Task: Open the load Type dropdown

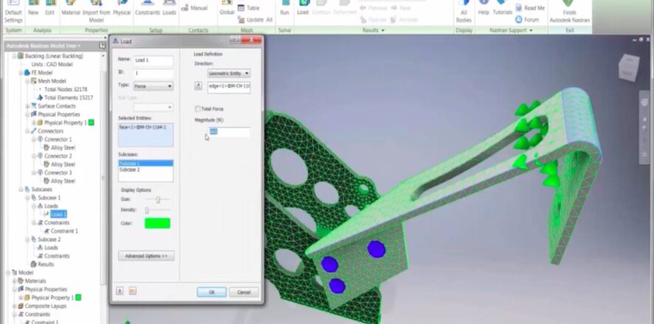Action: click(154, 86)
